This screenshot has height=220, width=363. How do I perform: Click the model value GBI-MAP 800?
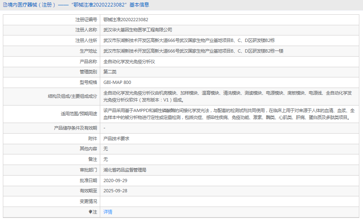pos(117,82)
